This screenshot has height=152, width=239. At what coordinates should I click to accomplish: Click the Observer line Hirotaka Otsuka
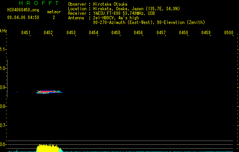98,4
